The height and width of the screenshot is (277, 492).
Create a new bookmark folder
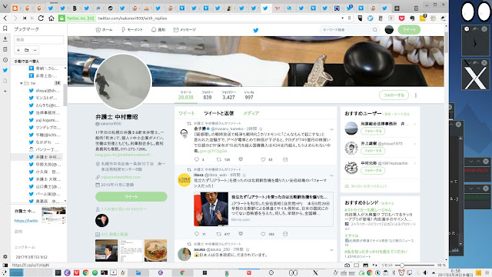click(27, 50)
